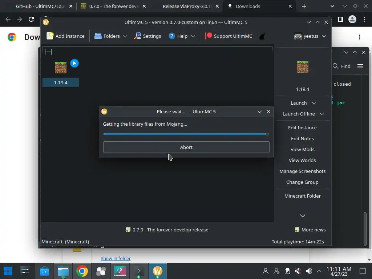Switch to the GitHub UltimMC browser tab

(40, 7)
